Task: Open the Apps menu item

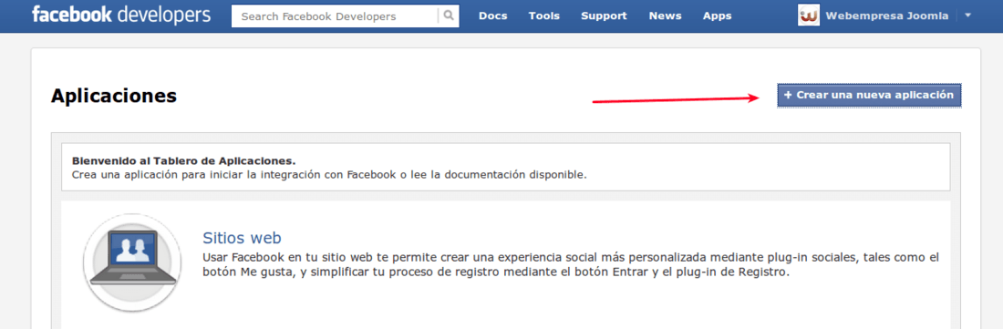Action: tap(717, 16)
